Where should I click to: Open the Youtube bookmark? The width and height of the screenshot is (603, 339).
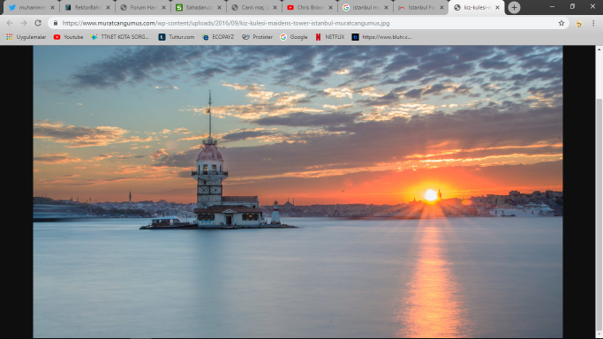coord(69,37)
